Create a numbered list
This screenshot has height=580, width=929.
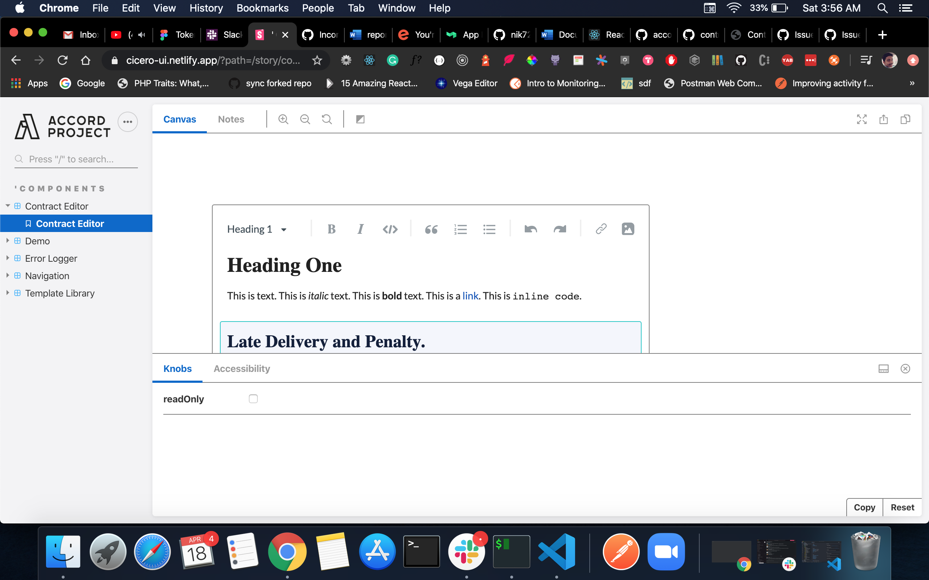[x=460, y=229]
